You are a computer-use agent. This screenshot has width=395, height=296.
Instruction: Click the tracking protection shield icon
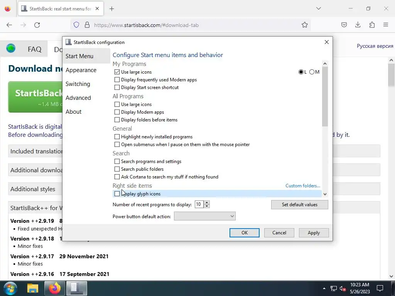pos(76,25)
